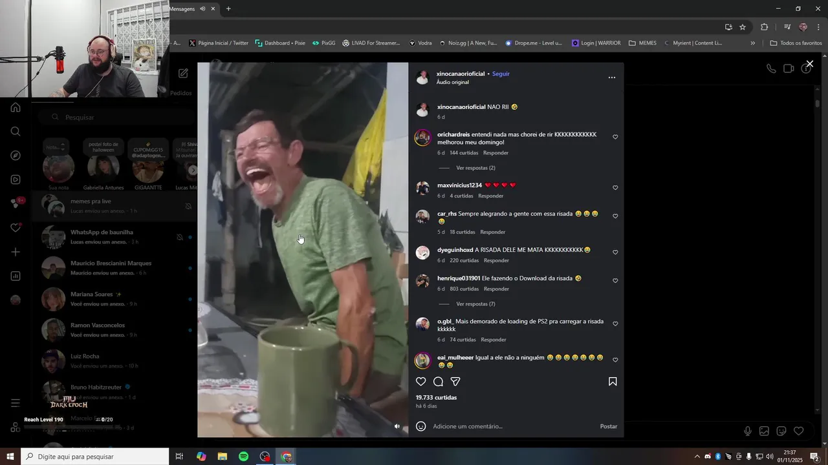Screen dimensions: 828x465
Task: Like dyeguinhoxd's comment
Action: pyautogui.click(x=615, y=253)
